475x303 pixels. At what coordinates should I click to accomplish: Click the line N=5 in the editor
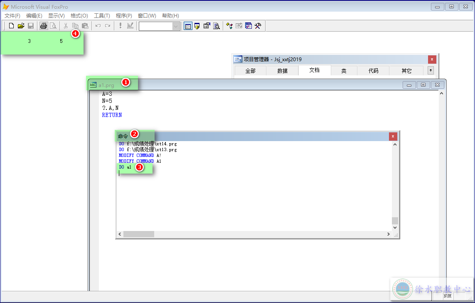point(107,101)
